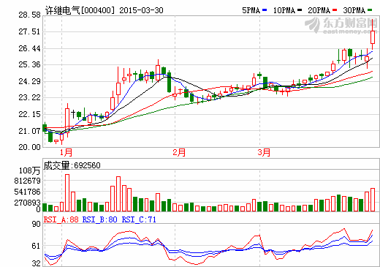Image resolution: width=380 pixels, height=267 pixels.
Task: Click the 30PMA green legend swatch
Action: tap(370, 10)
